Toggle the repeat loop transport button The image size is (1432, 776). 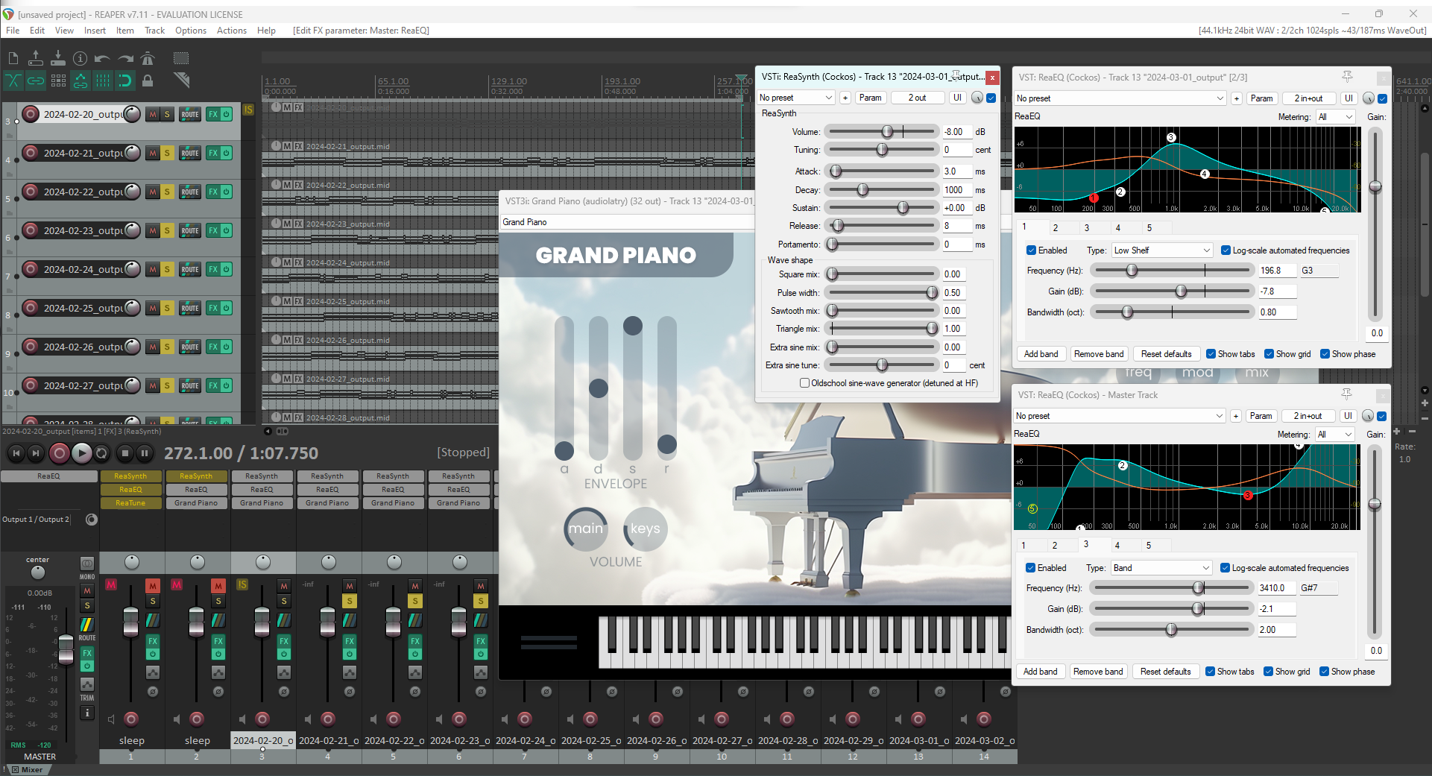102,452
